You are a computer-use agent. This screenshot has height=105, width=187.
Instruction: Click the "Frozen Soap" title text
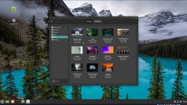tap(93, 74)
